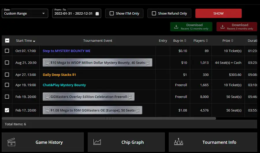Uncheck the Feb 17, 20:00 row checkbox
This screenshot has height=153, width=260.
(x=7, y=110)
